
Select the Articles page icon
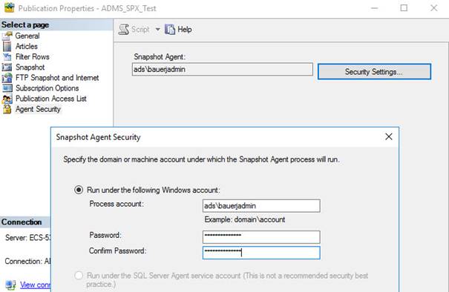pyautogui.click(x=7, y=47)
